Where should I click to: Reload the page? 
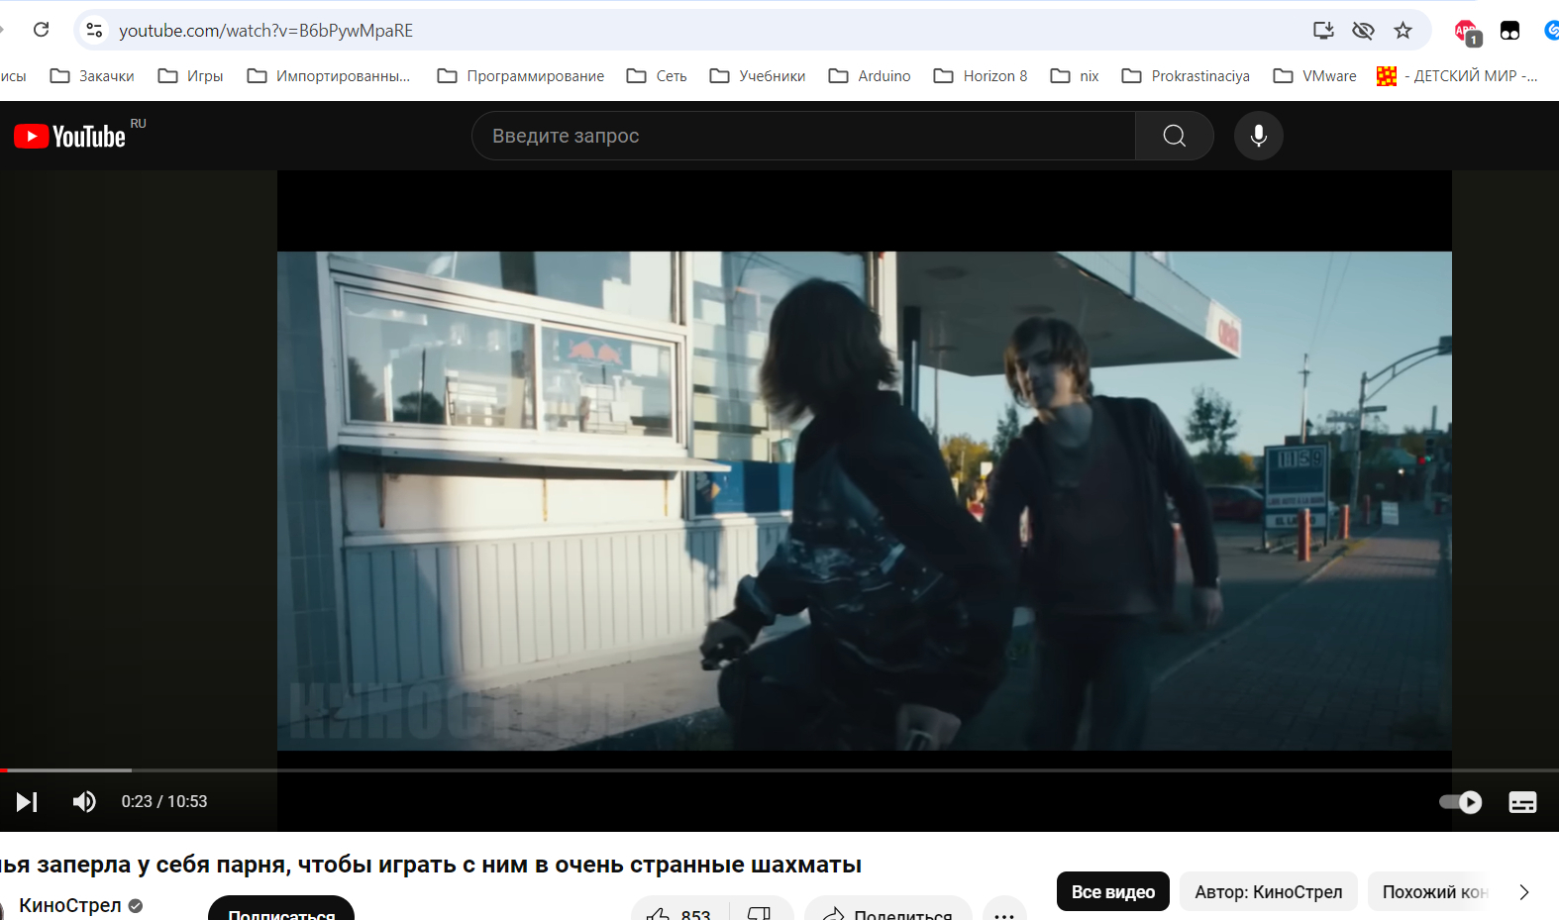click(x=41, y=30)
